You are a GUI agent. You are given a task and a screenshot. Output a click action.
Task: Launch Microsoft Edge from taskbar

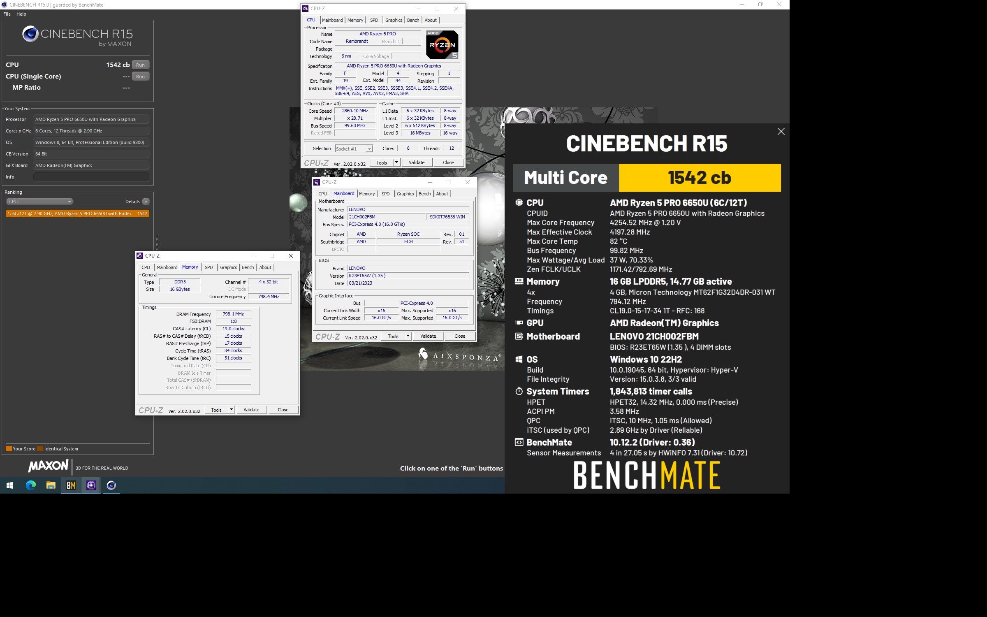coord(30,485)
